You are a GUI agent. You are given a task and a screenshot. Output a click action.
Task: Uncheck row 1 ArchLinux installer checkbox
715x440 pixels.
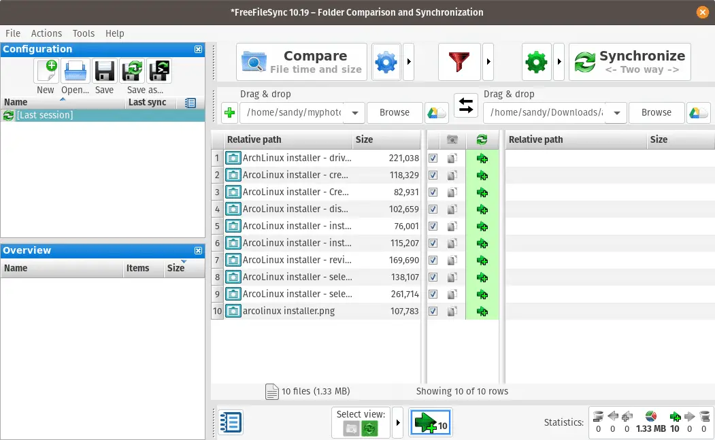pyautogui.click(x=433, y=158)
